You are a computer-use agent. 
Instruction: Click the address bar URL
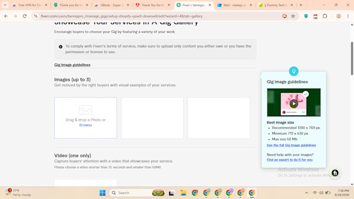[x=121, y=16]
